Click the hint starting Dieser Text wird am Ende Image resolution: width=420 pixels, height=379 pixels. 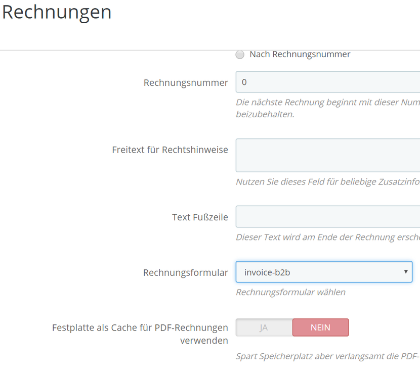(327, 237)
